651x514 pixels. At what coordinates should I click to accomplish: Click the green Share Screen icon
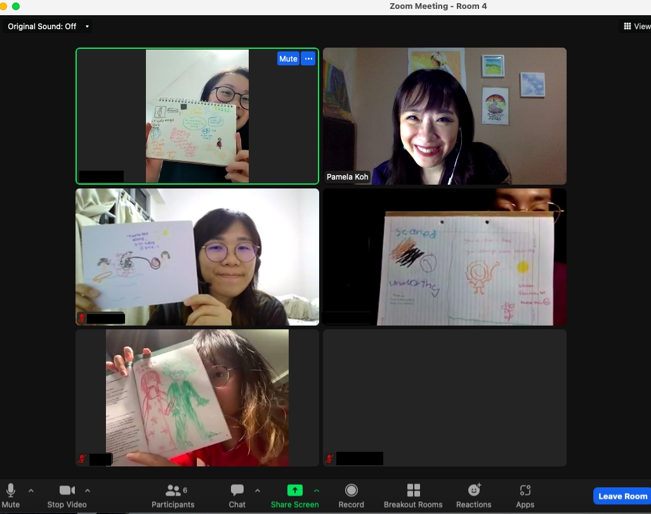pos(295,491)
